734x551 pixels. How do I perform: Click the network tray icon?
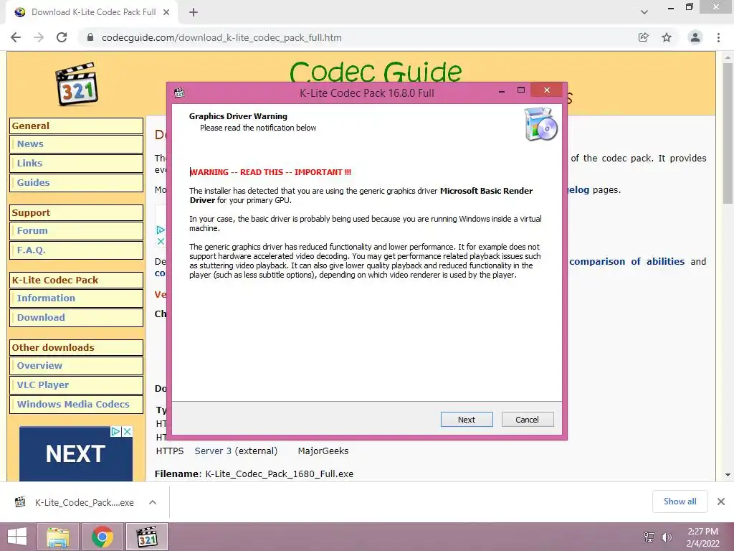649,537
